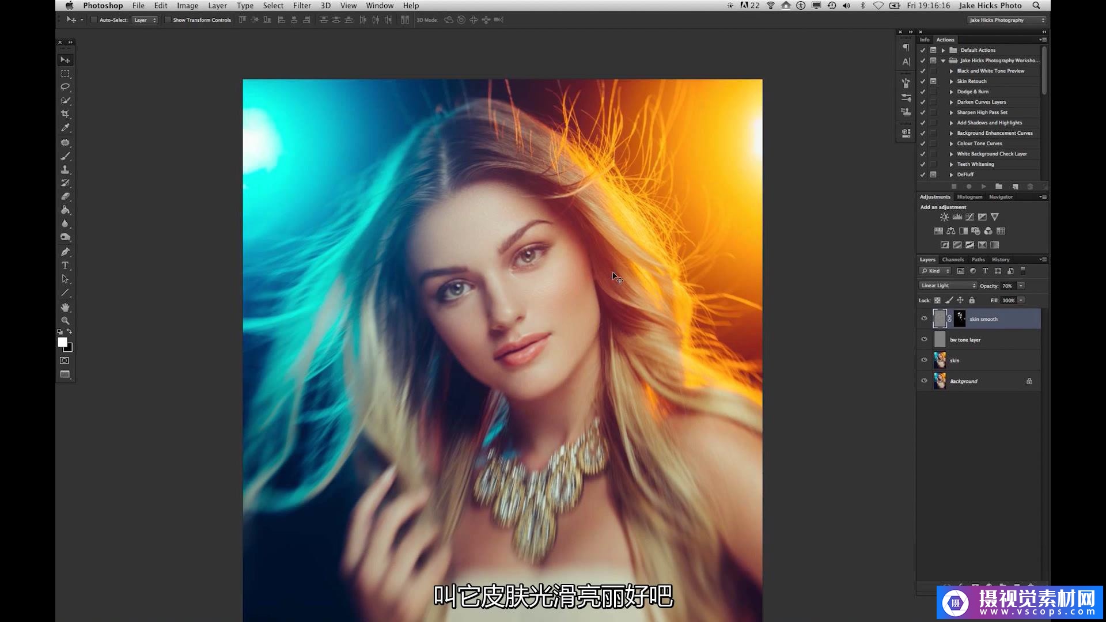1106x622 pixels.
Task: Open the layer Opacity slider dropdown
Action: pos(1021,286)
